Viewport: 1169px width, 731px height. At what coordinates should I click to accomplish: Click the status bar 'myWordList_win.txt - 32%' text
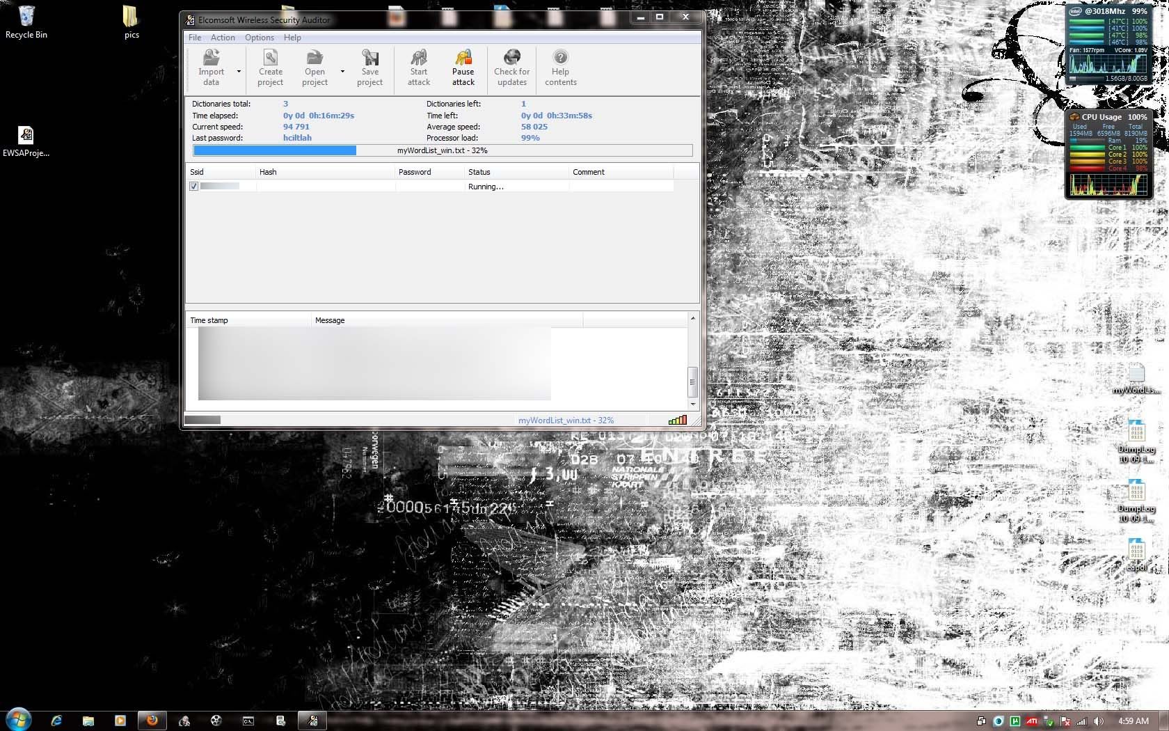tap(566, 420)
